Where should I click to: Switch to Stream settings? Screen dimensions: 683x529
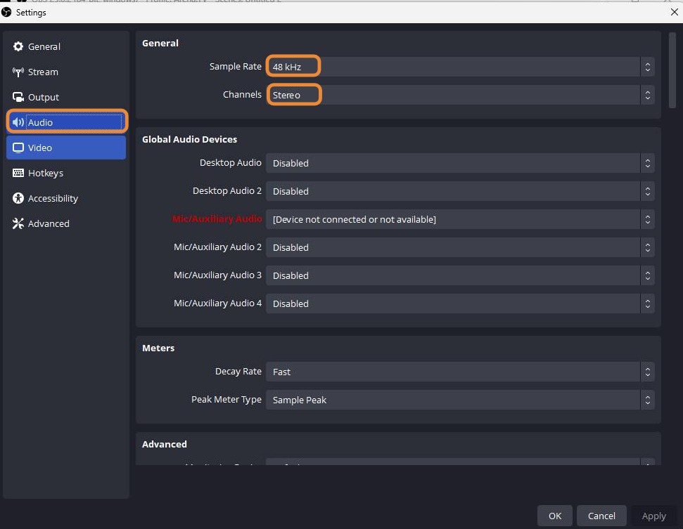pos(66,72)
